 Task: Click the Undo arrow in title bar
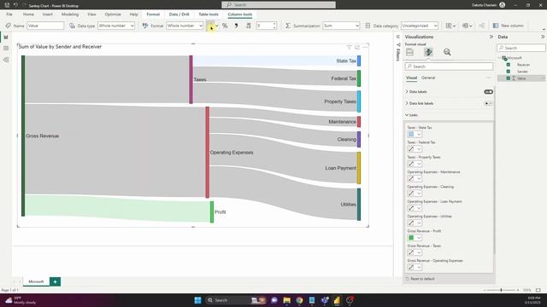pos(15,5)
